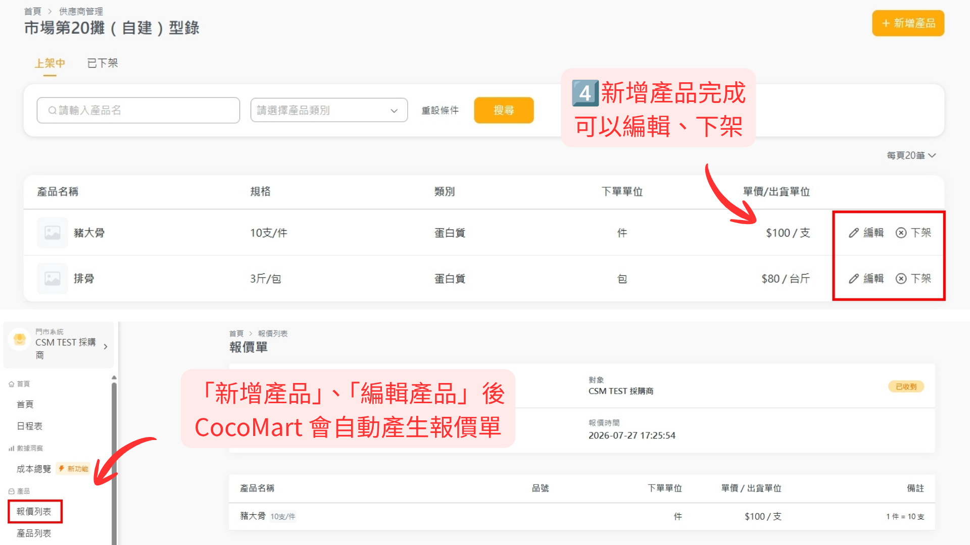Click the home icon beside 首頁 sidebar section

coord(11,384)
